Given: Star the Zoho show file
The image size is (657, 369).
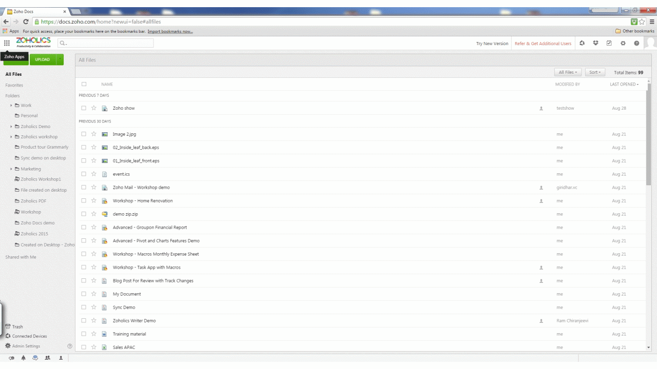Looking at the screenshot, I should [94, 108].
